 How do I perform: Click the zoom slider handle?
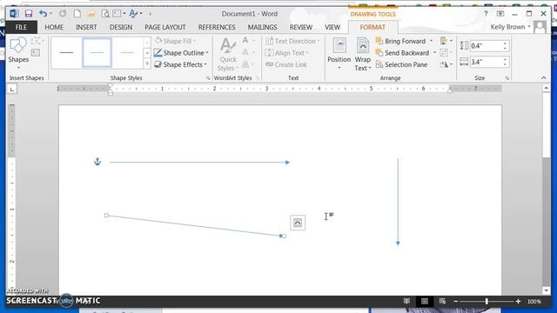click(x=487, y=302)
